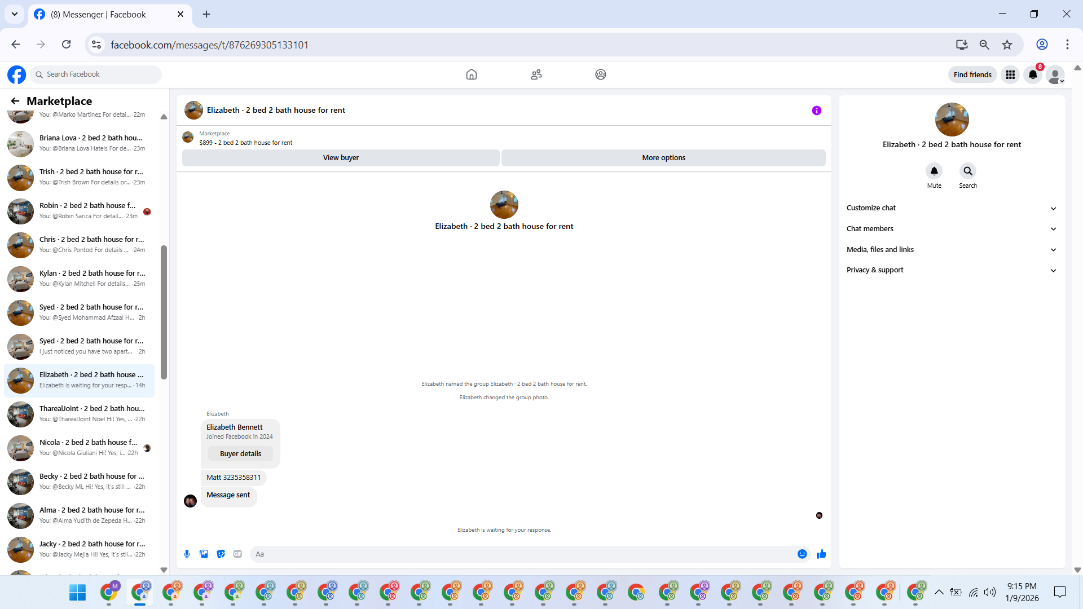Send a thumbs-up like
The image size is (1083, 609).
pyautogui.click(x=821, y=554)
